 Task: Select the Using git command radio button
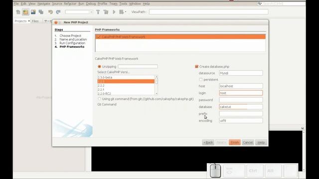(x=99, y=99)
